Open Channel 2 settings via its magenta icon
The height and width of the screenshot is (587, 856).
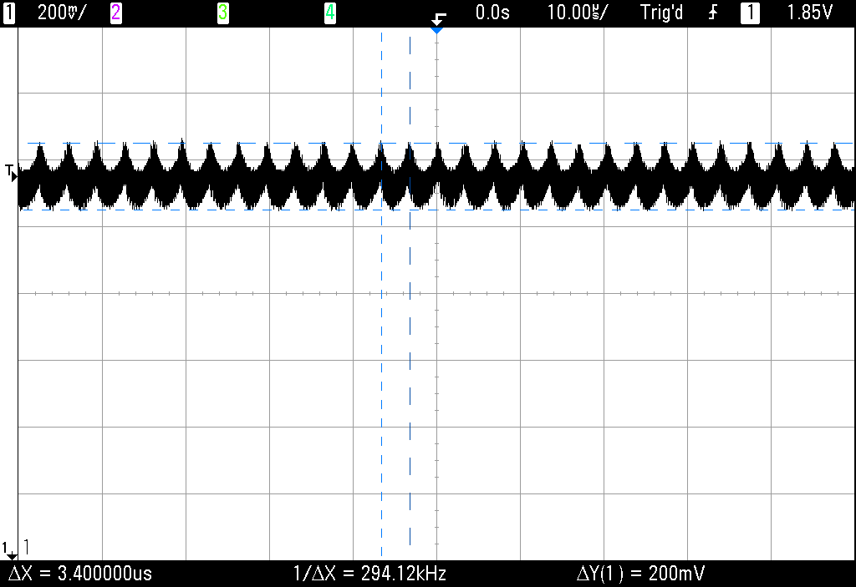pos(115,13)
